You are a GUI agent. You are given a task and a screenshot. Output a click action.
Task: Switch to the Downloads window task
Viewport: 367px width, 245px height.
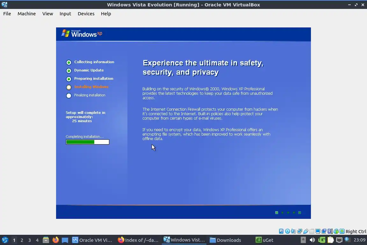click(x=225, y=240)
